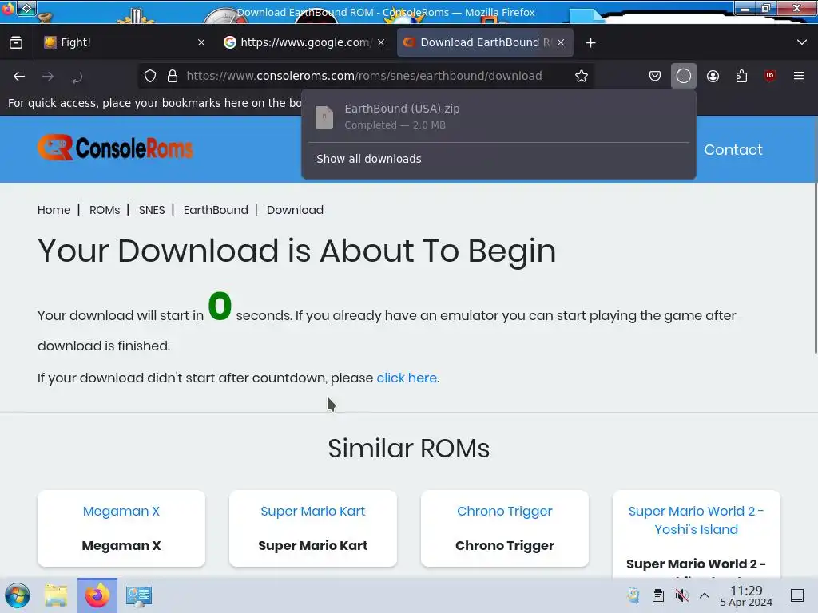Click the taskbar clock 11:29
Screen dimensions: 818x613
point(746,595)
